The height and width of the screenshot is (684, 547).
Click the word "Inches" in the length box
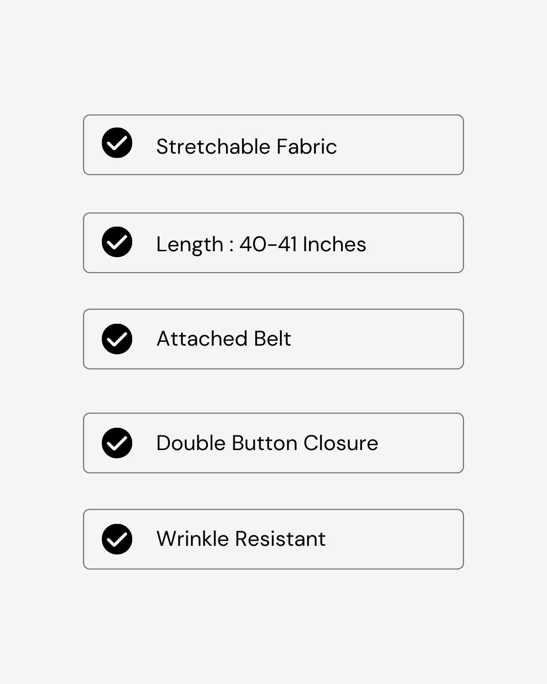(334, 244)
